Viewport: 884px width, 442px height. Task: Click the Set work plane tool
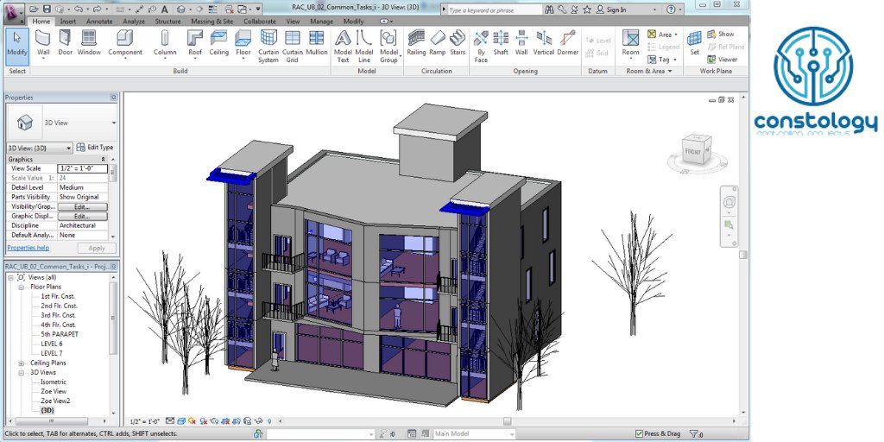point(695,44)
